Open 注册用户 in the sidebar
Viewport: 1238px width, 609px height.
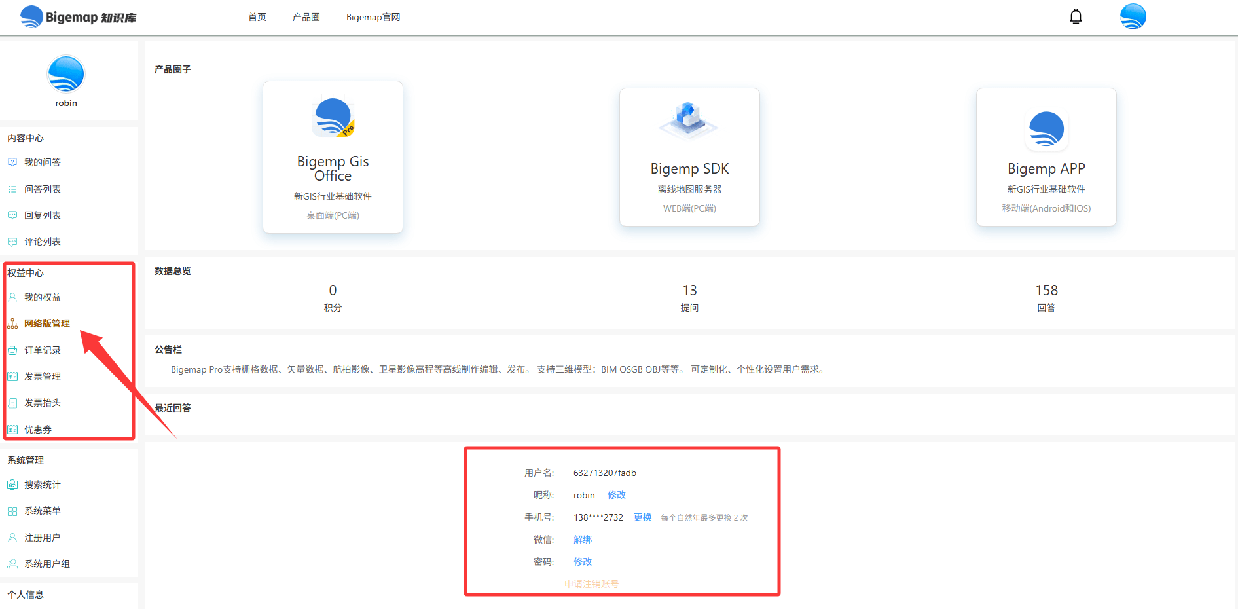pos(43,538)
